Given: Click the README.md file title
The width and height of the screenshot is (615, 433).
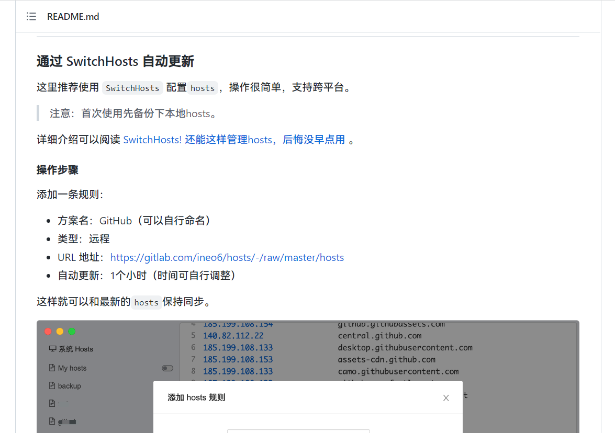Looking at the screenshot, I should click(73, 16).
